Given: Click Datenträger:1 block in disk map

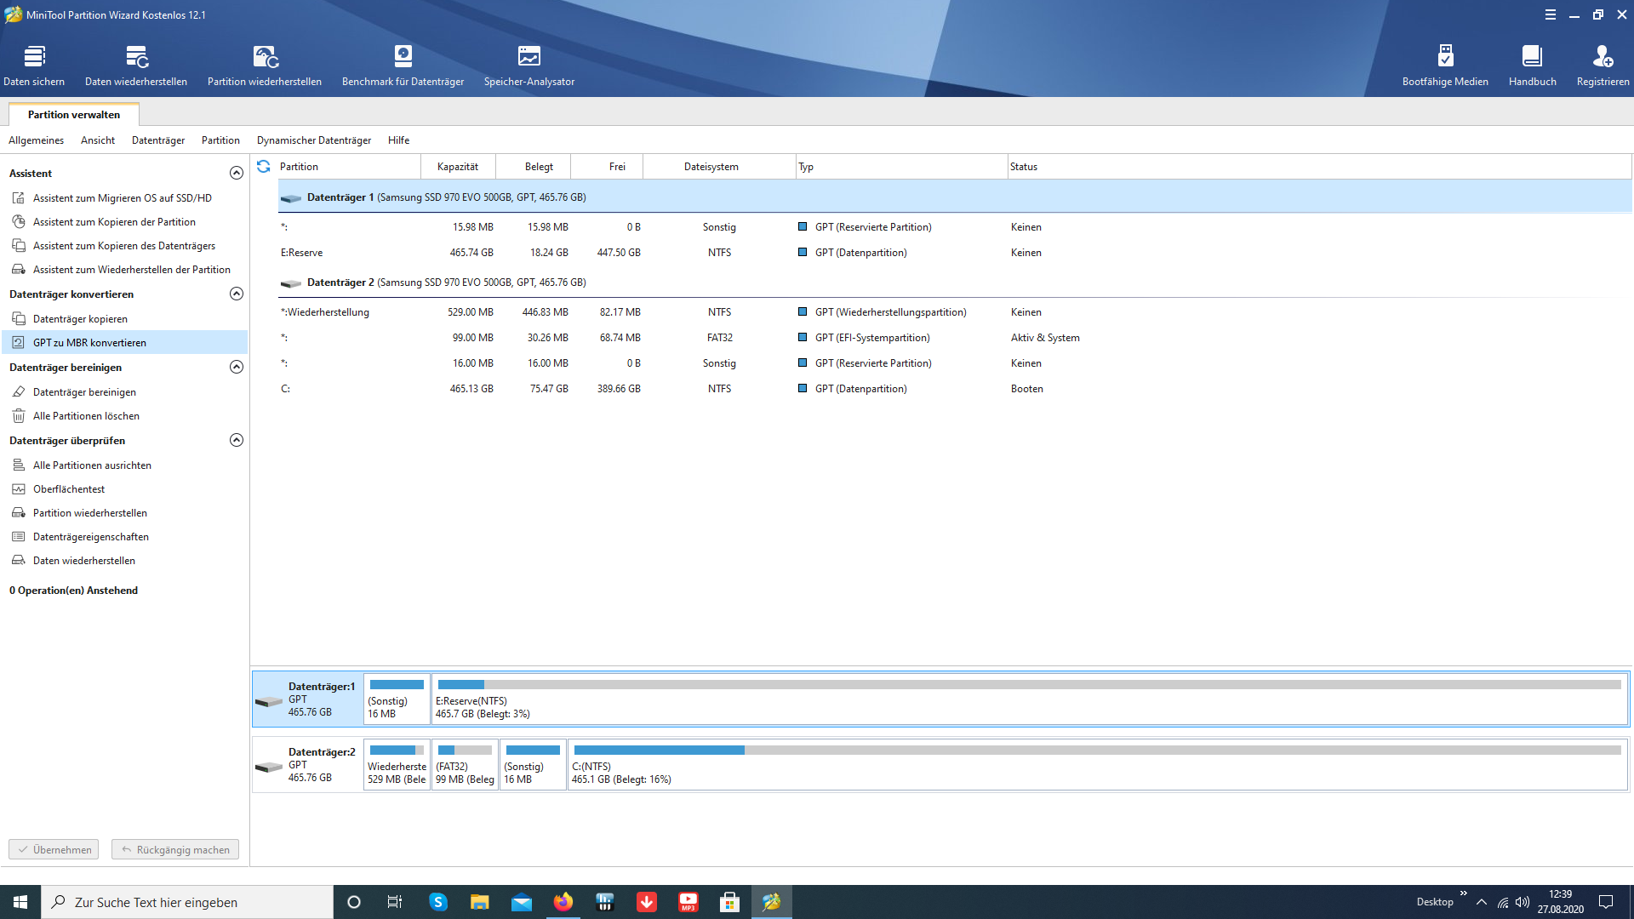Looking at the screenshot, I should pyautogui.click(x=308, y=699).
